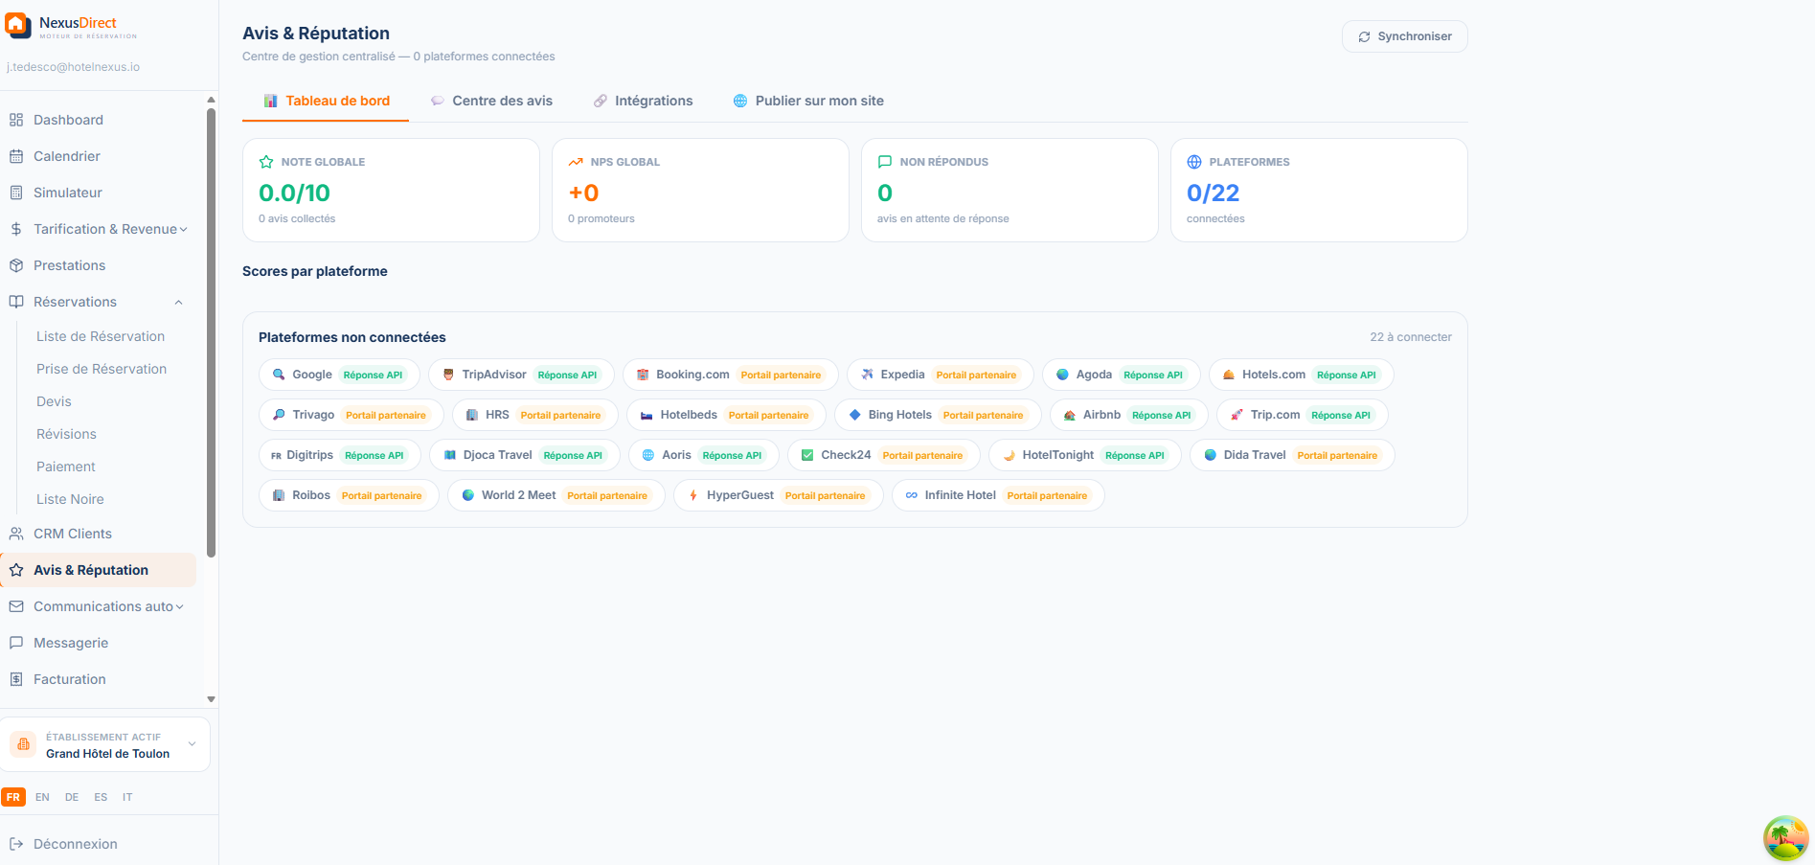Open the Établissement actif selector dropdown
Viewport: 1815px width, 865px height.
[104, 744]
